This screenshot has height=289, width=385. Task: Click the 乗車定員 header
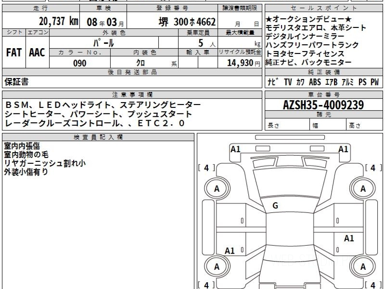click(198, 32)
